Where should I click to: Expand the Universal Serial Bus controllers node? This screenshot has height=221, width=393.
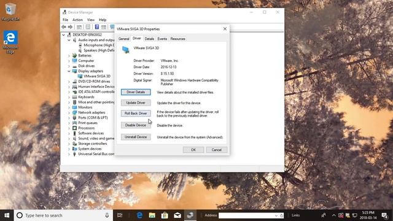(69, 154)
